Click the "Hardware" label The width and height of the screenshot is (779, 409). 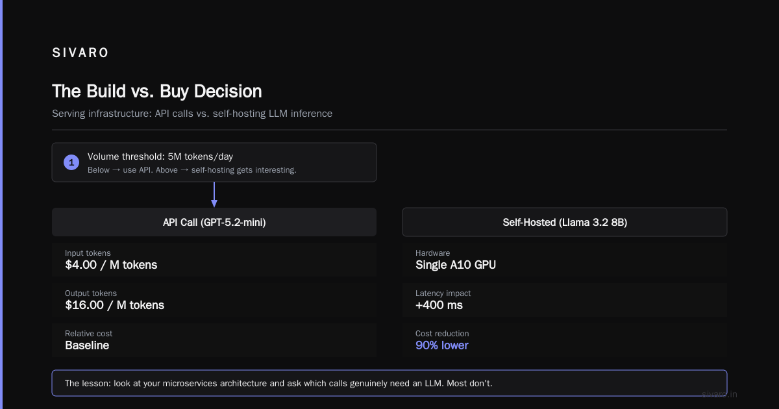(x=433, y=253)
